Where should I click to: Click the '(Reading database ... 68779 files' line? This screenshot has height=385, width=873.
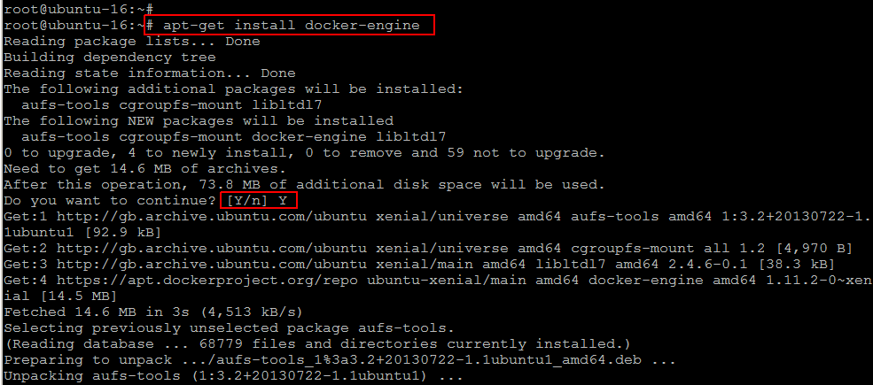tap(317, 344)
